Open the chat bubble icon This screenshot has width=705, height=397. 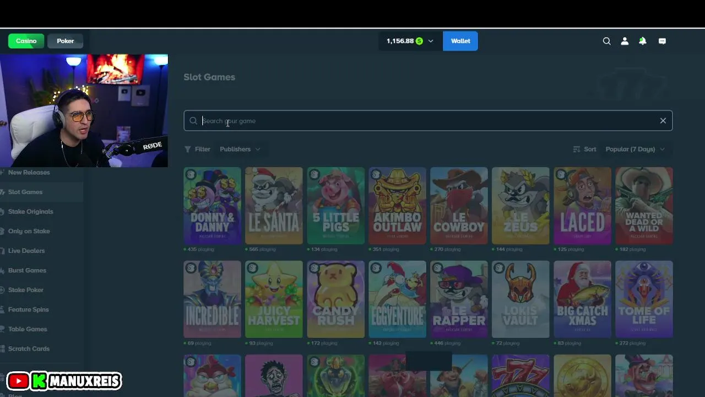662,41
